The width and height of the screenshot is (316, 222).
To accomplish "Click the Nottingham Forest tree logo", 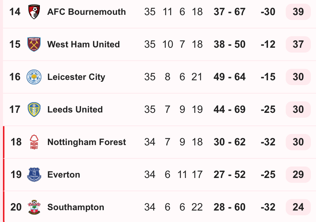I will click(34, 142).
